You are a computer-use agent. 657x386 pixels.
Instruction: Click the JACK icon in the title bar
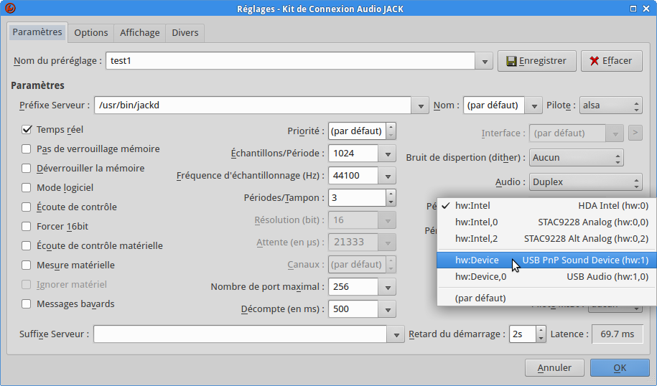coord(10,9)
